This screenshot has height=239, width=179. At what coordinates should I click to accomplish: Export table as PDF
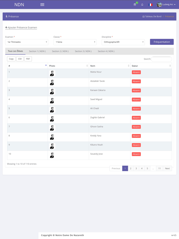click(x=28, y=59)
